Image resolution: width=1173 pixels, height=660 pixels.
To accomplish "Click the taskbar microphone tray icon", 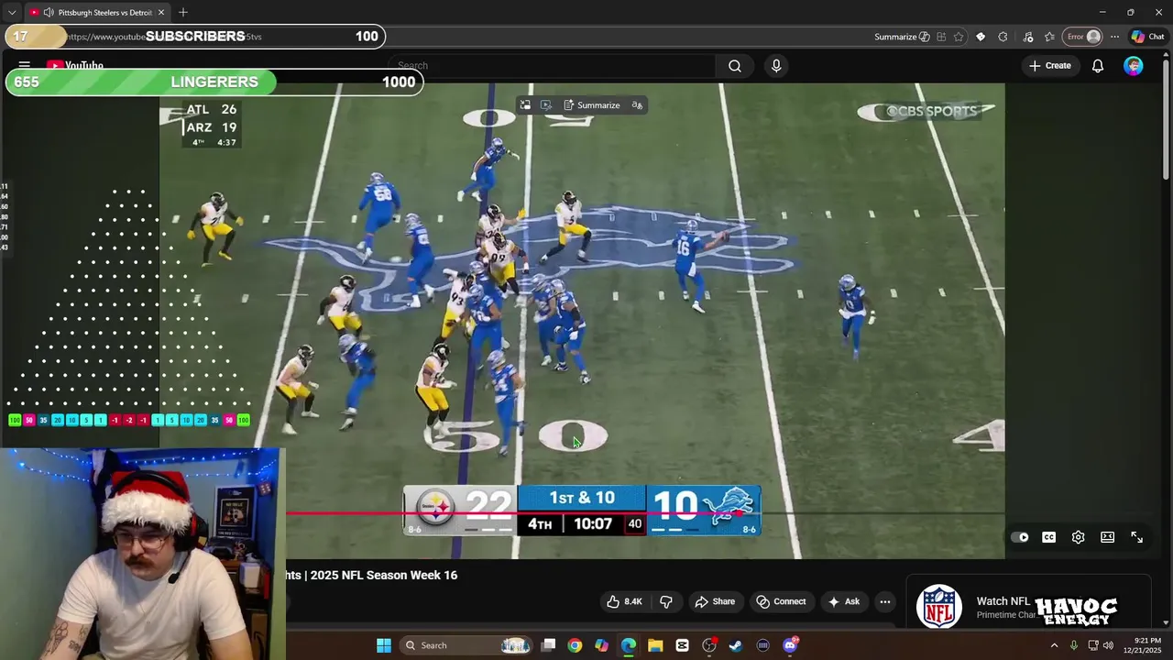I will tap(1074, 645).
